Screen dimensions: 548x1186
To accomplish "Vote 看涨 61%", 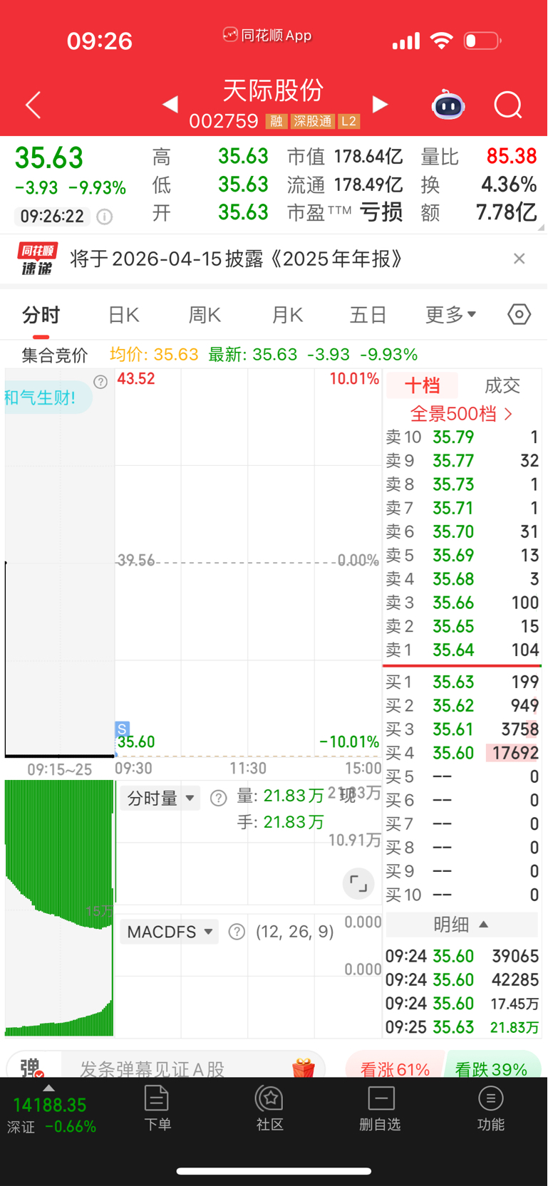I will [394, 1068].
